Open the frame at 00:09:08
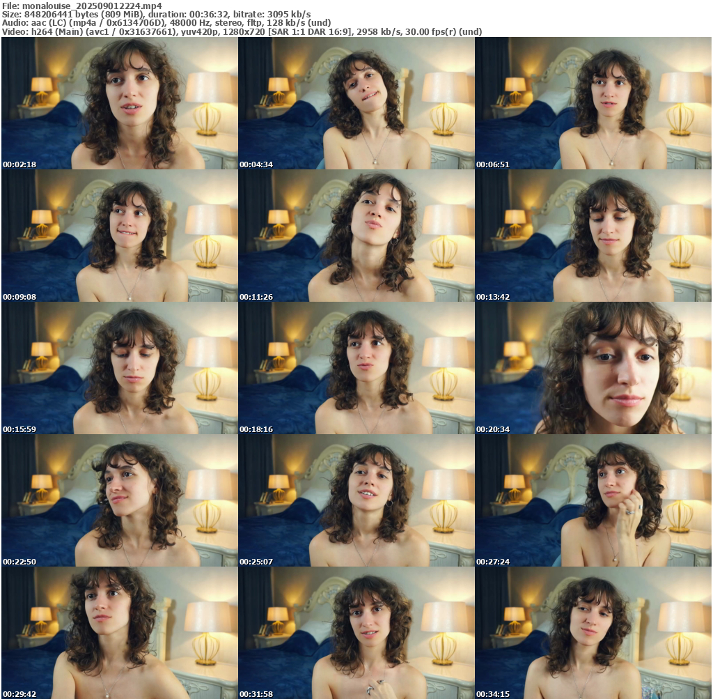The image size is (713, 699). pyautogui.click(x=120, y=236)
